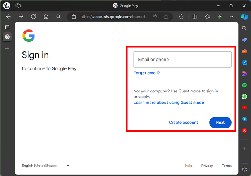Click the Email or phone field
251x176 pixels.
[x=182, y=60]
